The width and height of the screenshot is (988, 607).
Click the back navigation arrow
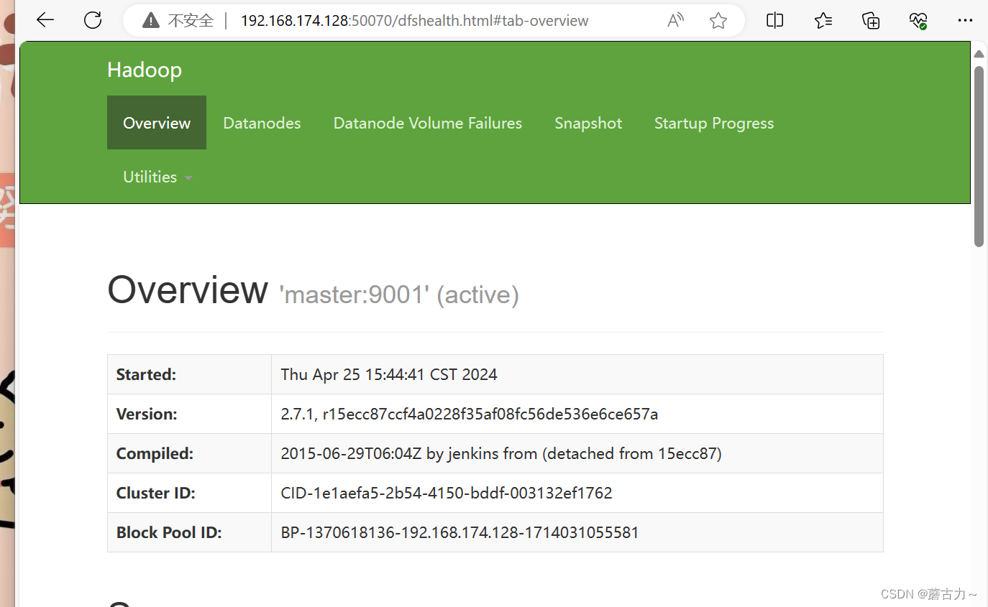(x=45, y=20)
